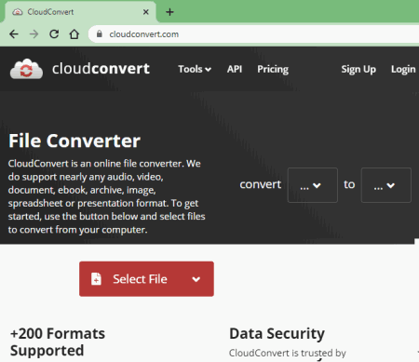419x362 pixels.
Task: Go to the home page icon
Action: click(74, 34)
